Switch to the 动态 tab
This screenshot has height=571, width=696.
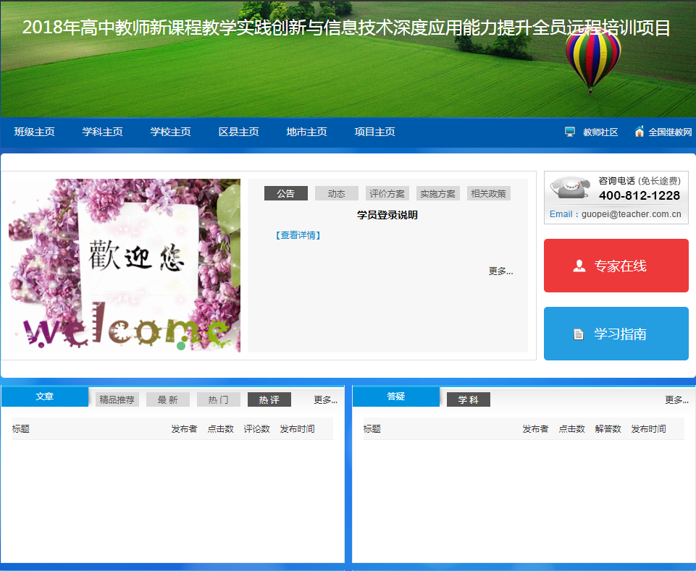[x=337, y=193]
